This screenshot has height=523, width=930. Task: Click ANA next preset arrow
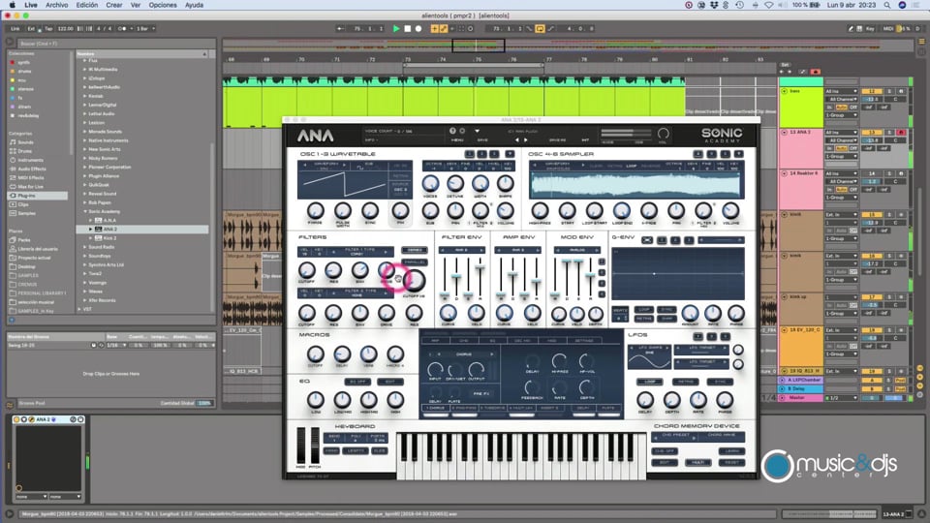point(525,139)
